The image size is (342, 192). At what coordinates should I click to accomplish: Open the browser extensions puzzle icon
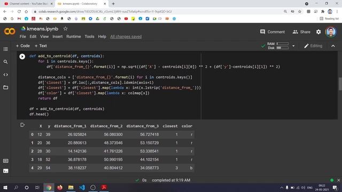[x=323, y=11]
